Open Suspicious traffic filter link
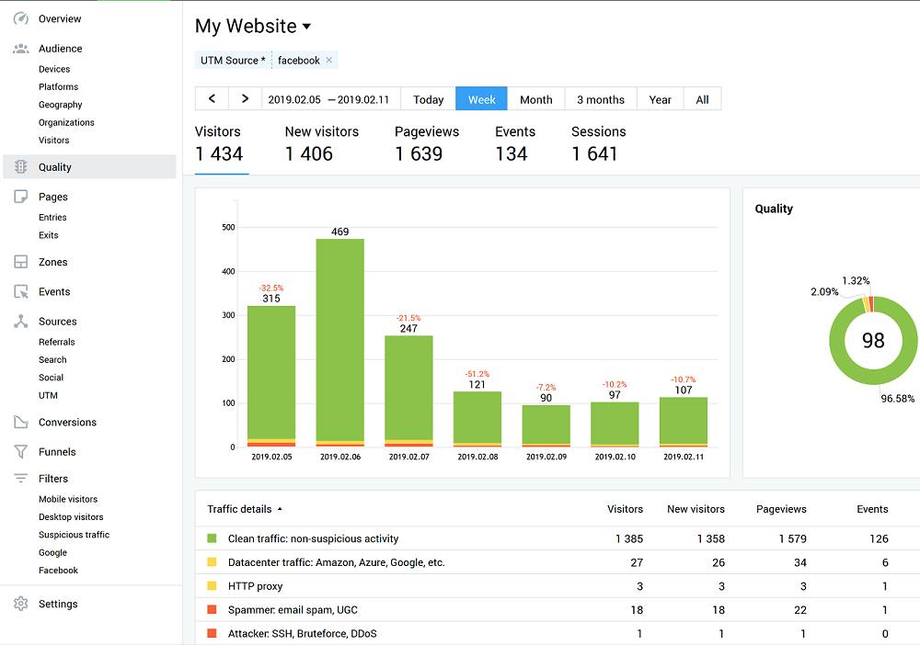The width and height of the screenshot is (920, 645). 74,535
